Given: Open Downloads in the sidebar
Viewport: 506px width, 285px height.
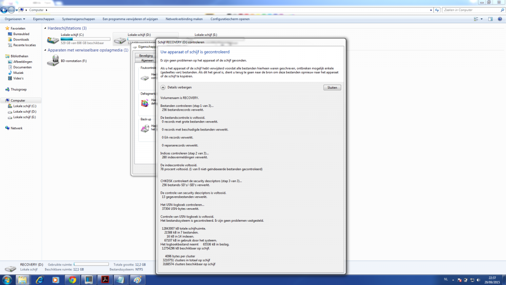Looking at the screenshot, I should 21,39.
